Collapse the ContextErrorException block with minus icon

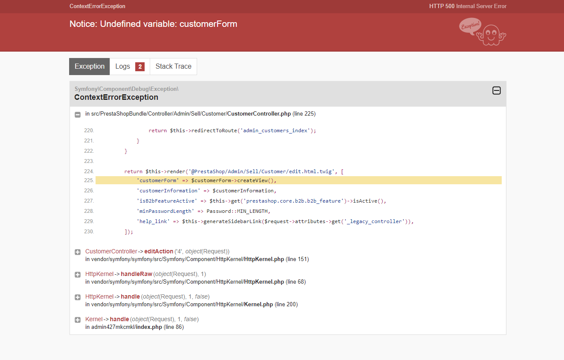click(496, 90)
